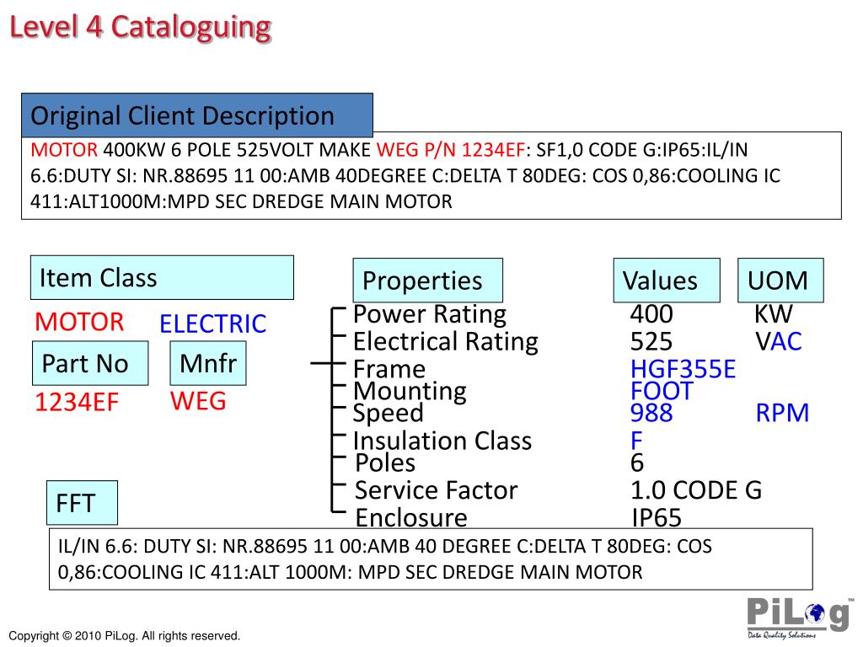Click the 'Power Rating' property
The width and height of the screenshot is (863, 647).
pos(430,314)
